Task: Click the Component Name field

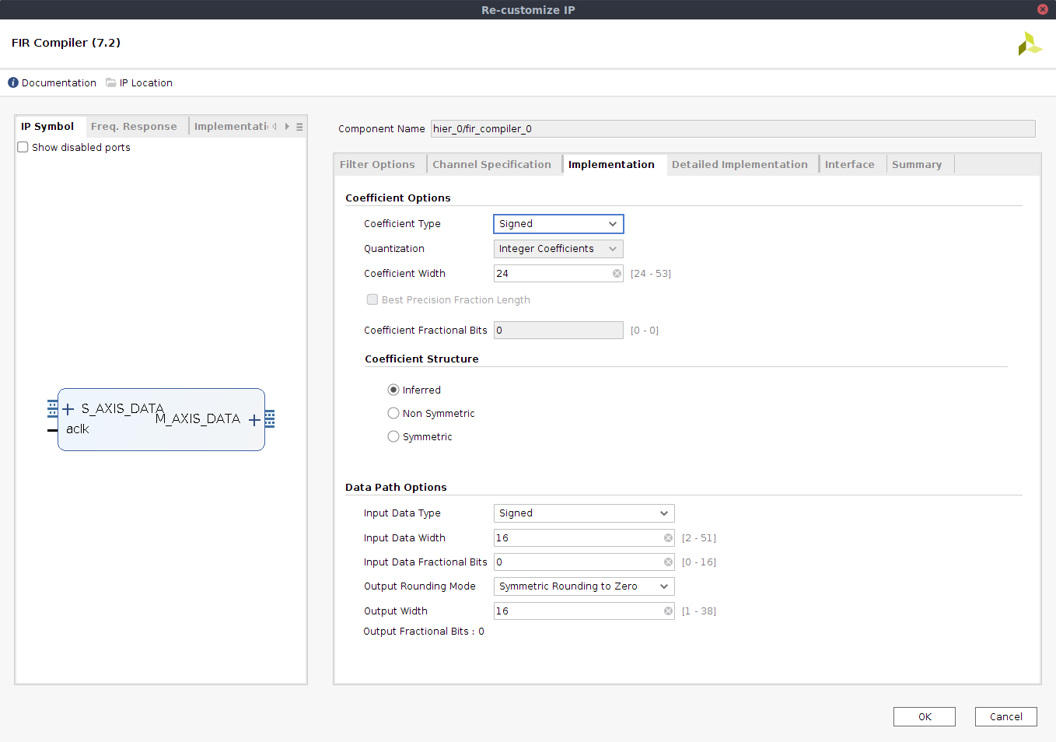Action: click(733, 129)
